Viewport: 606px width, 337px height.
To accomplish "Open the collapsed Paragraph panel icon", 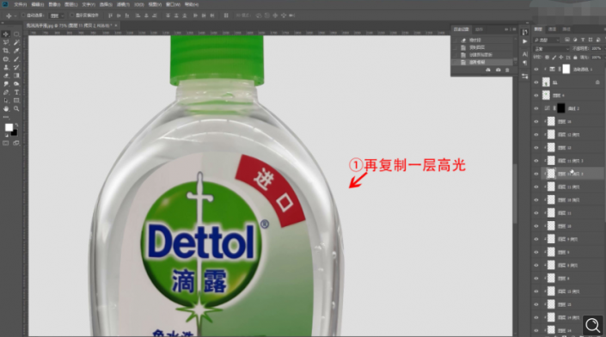I will click(525, 63).
